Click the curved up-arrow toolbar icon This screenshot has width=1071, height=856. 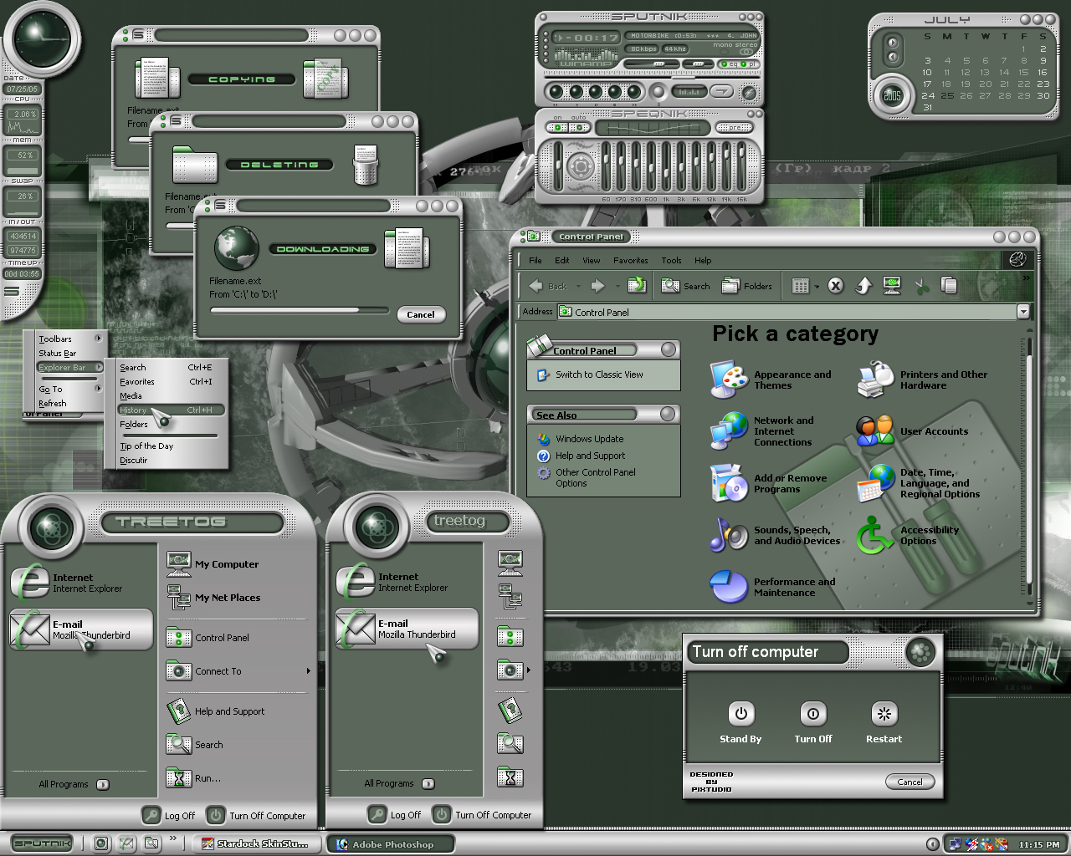863,286
